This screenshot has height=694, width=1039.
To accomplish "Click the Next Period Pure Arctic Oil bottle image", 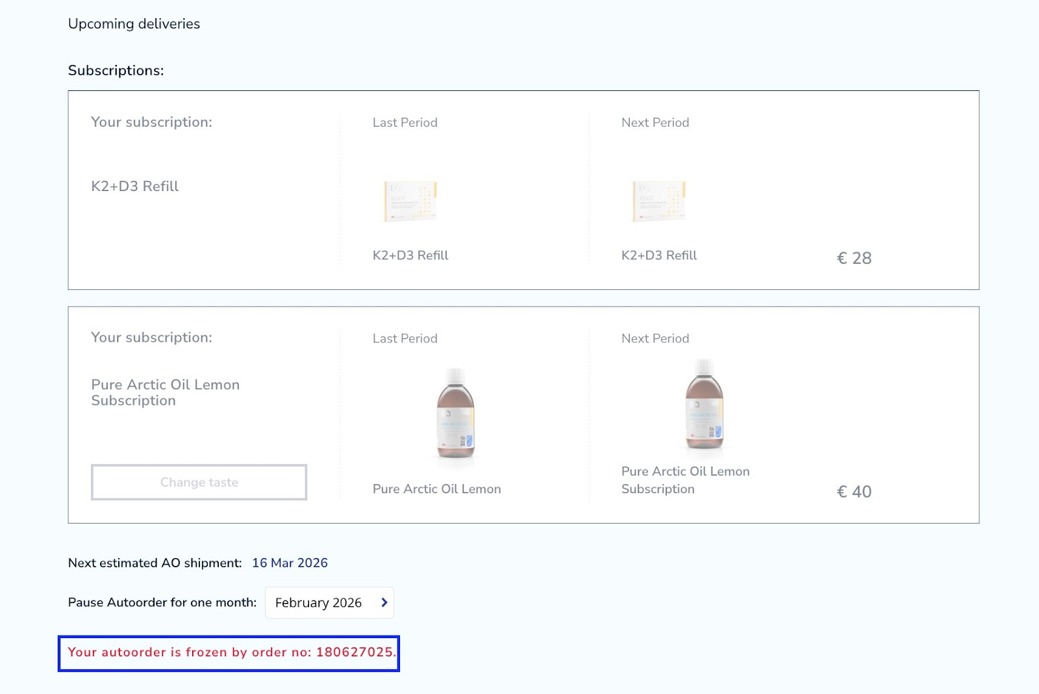I will (705, 404).
